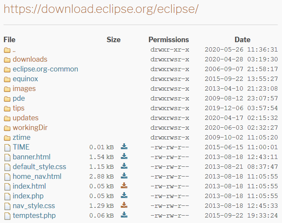
Task: Click the download.eclipse.org URL heading
Action: coord(101,9)
